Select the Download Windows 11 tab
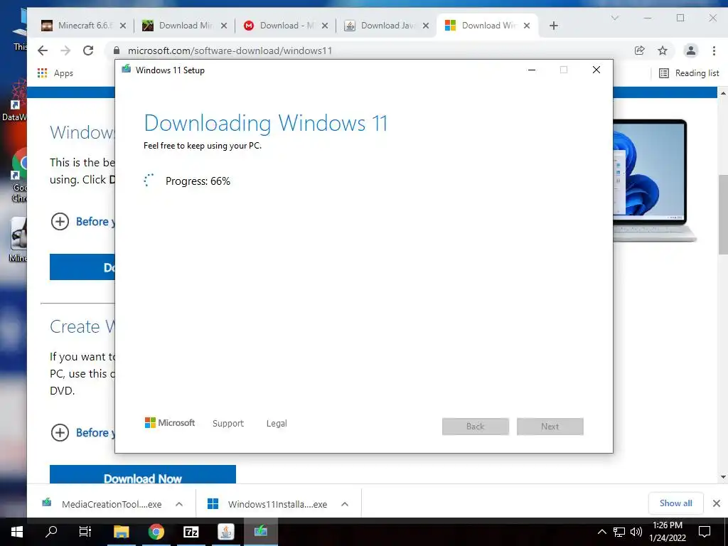 pyautogui.click(x=488, y=26)
